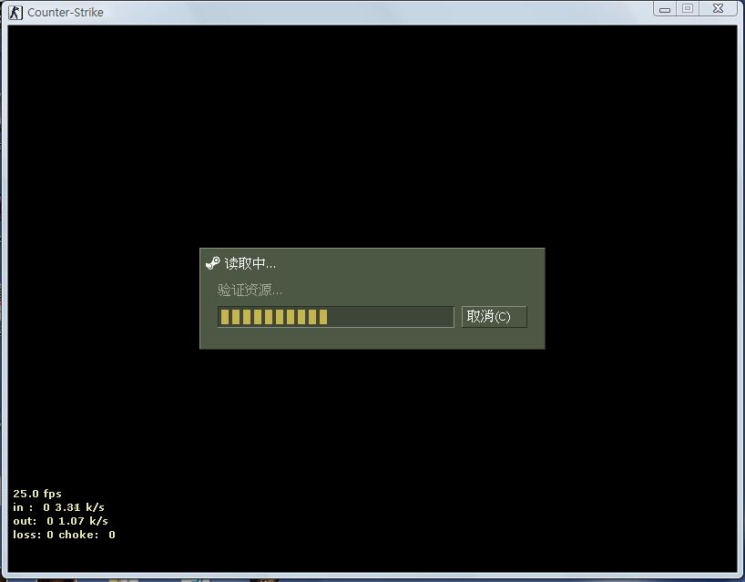The image size is (745, 582).
Task: Click the Steam logo in loading dialog
Action: (x=212, y=263)
